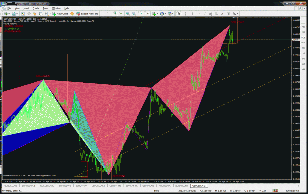Switch chart to line chart style
This screenshot has height=194, width=308.
click(x=121, y=14)
